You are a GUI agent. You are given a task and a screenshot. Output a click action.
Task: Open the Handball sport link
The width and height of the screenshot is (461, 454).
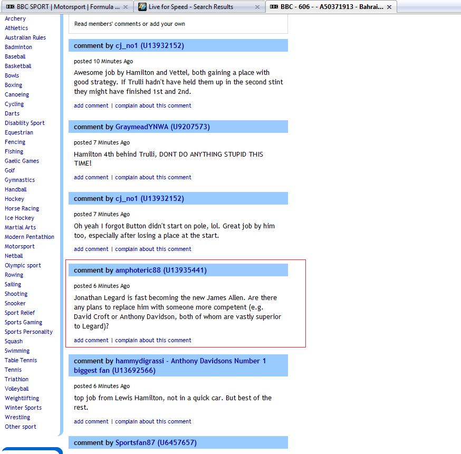(x=16, y=189)
